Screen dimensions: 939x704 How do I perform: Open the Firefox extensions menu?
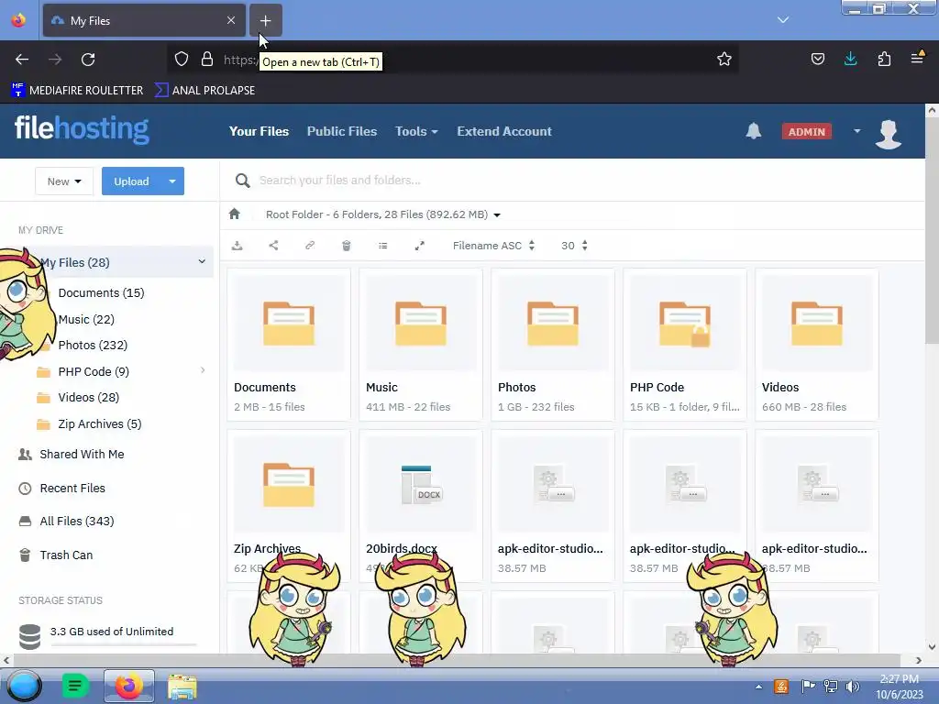[x=884, y=59]
